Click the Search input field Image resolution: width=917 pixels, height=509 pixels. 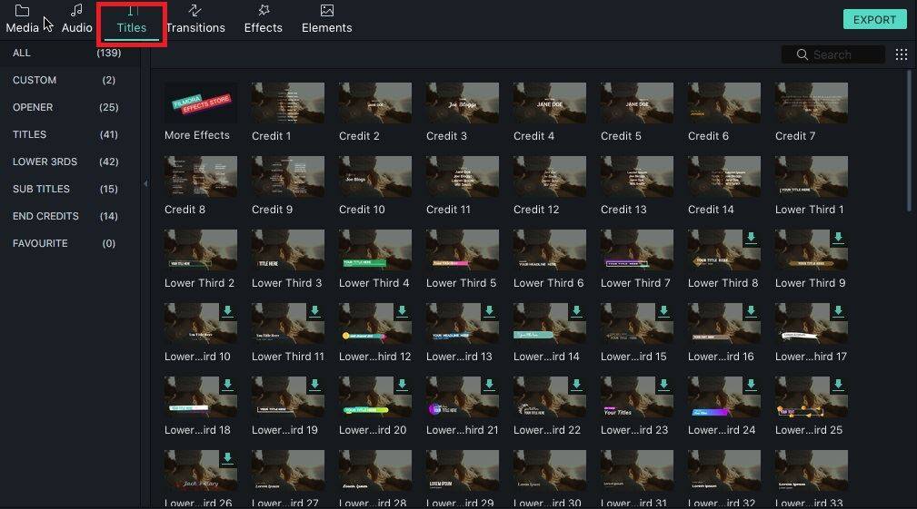[843, 54]
